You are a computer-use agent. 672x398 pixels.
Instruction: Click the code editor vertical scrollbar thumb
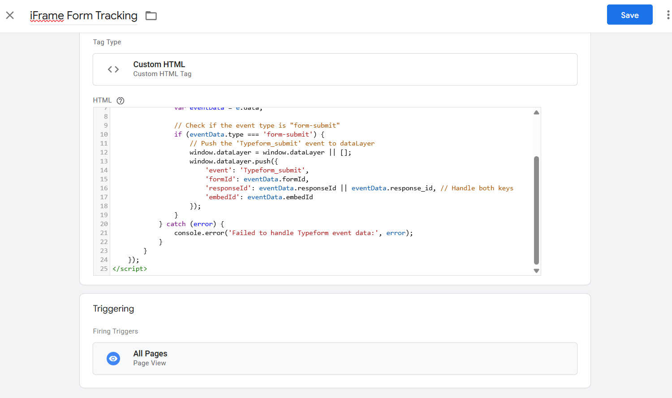(536, 210)
